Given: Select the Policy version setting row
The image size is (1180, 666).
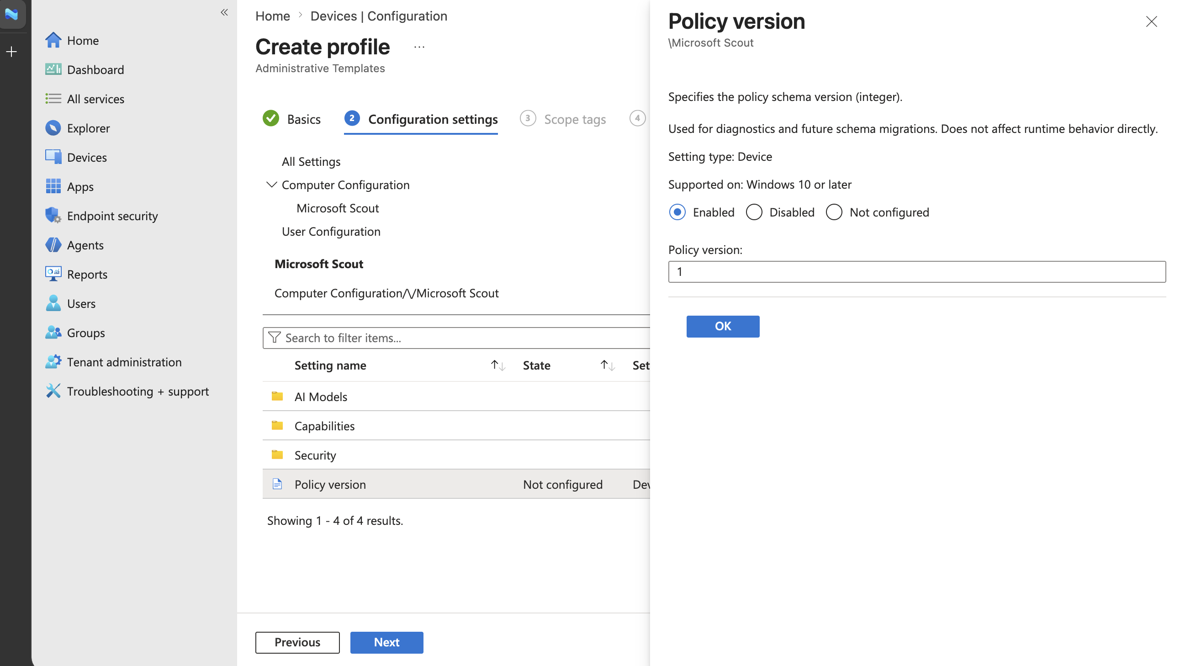Looking at the screenshot, I should tap(456, 484).
